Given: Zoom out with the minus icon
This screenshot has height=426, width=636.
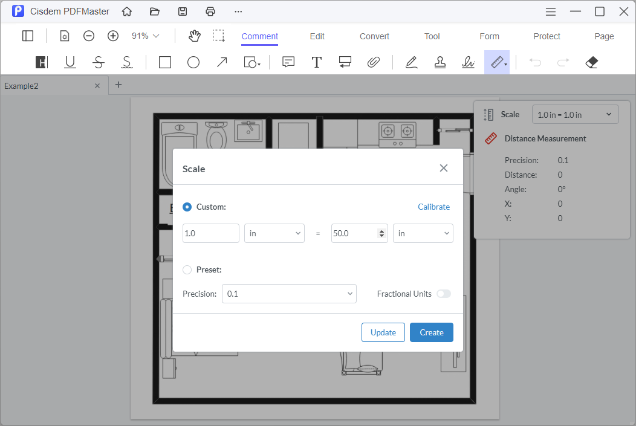Looking at the screenshot, I should click(89, 36).
